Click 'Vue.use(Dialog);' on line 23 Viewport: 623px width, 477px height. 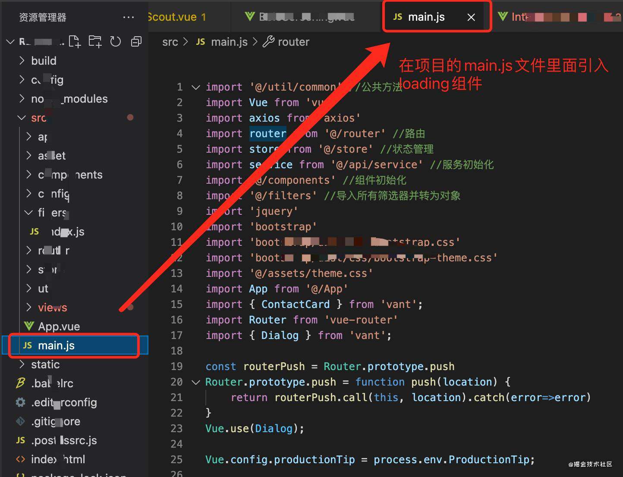tap(255, 429)
